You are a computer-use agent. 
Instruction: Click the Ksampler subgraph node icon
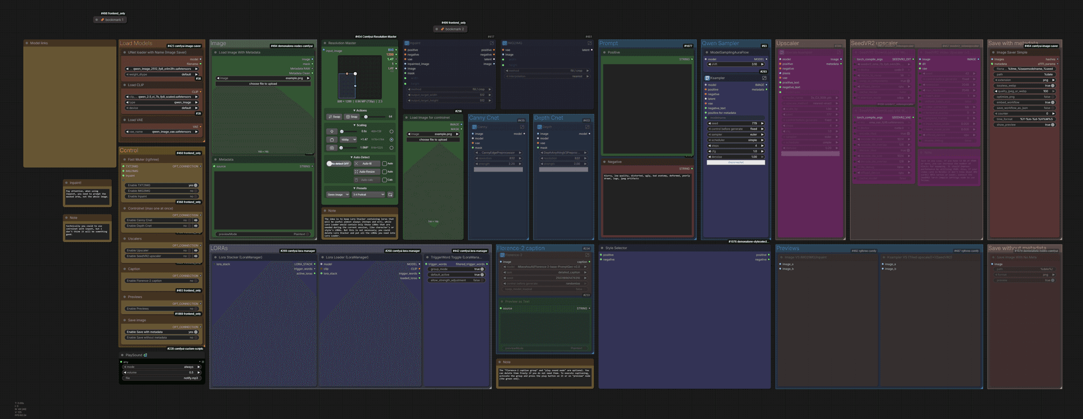coord(707,78)
